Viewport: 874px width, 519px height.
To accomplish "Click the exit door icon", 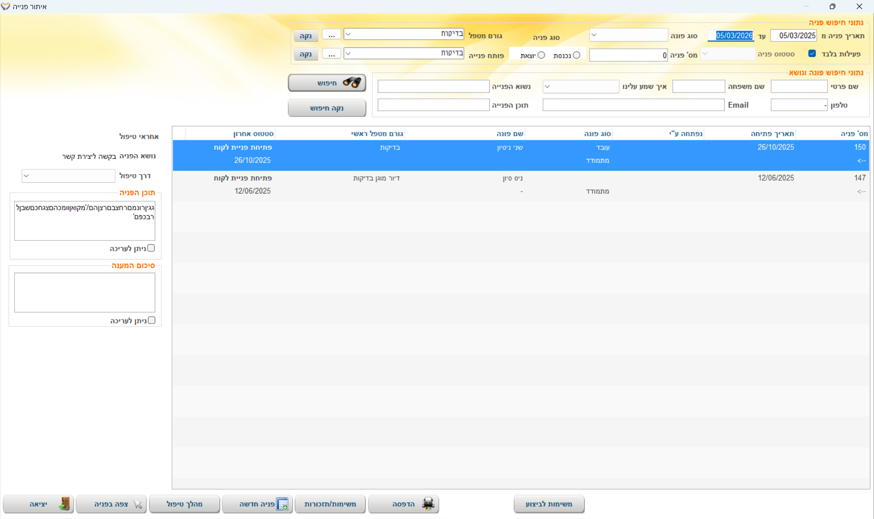I will 64,504.
